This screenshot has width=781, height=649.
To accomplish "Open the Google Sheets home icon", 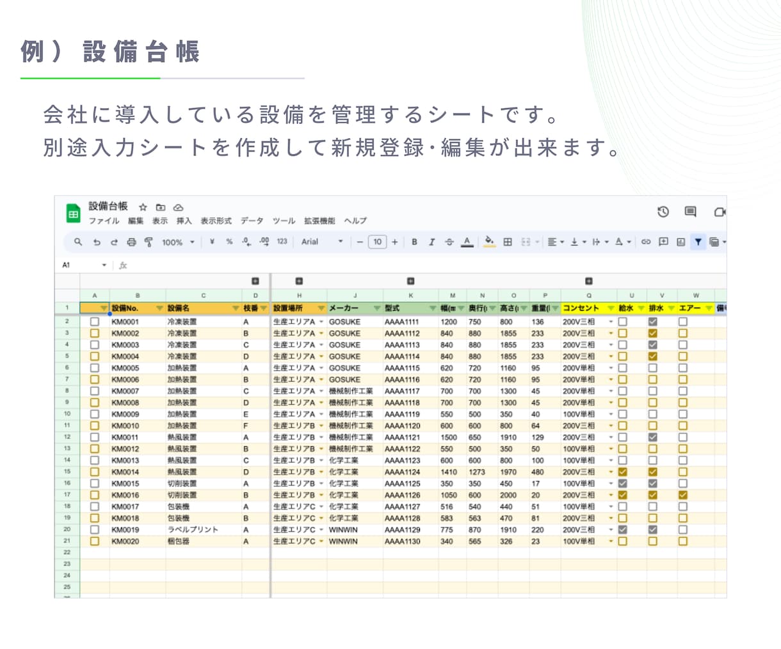I will point(74,214).
